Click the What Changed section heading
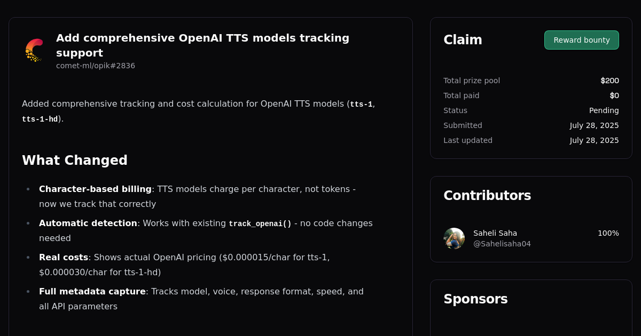Screen dimensions: 641x336 point(74,160)
